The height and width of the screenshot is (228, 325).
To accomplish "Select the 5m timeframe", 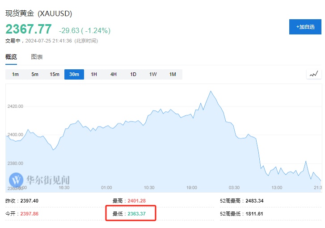I will (35, 74).
